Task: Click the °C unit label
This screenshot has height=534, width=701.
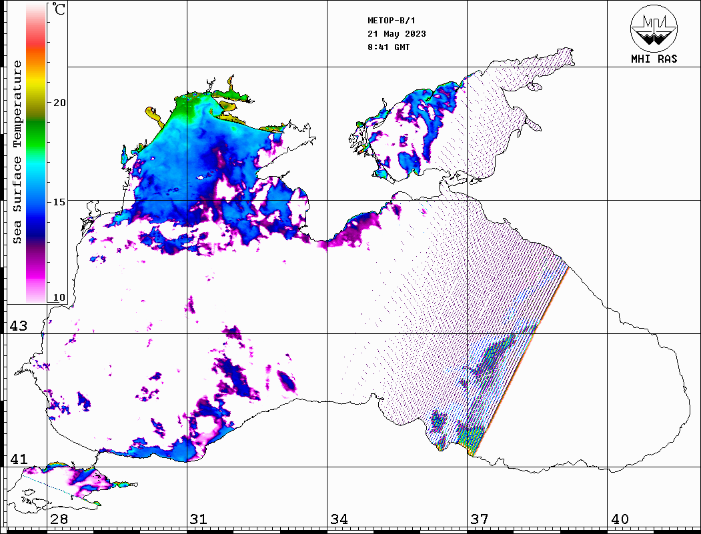Action: (59, 9)
